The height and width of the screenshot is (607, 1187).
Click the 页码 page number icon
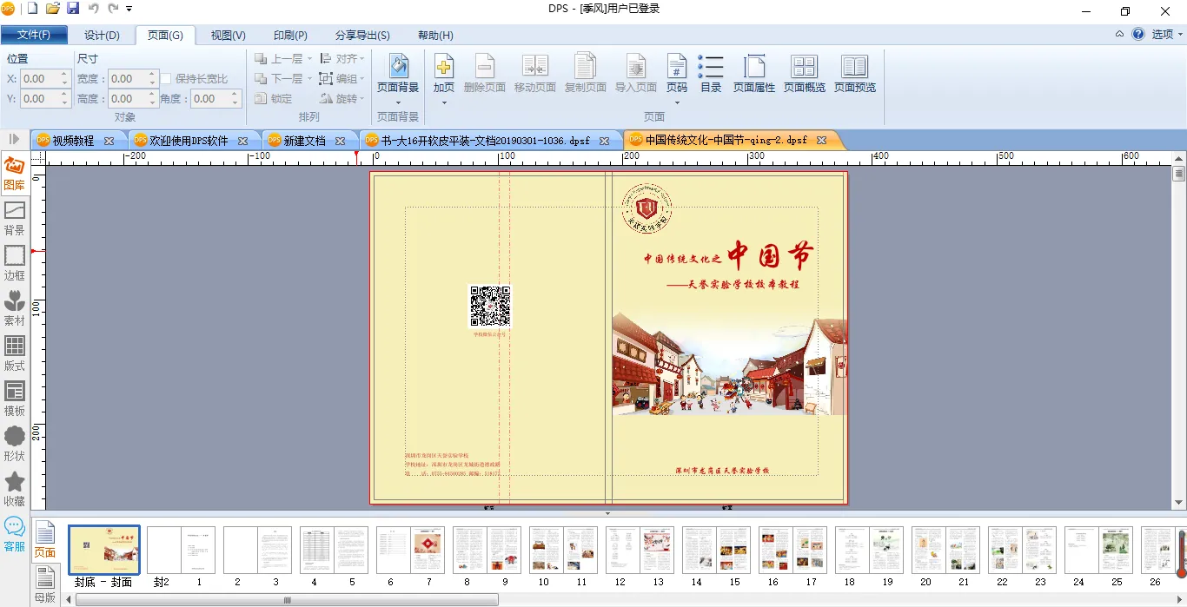tap(676, 68)
